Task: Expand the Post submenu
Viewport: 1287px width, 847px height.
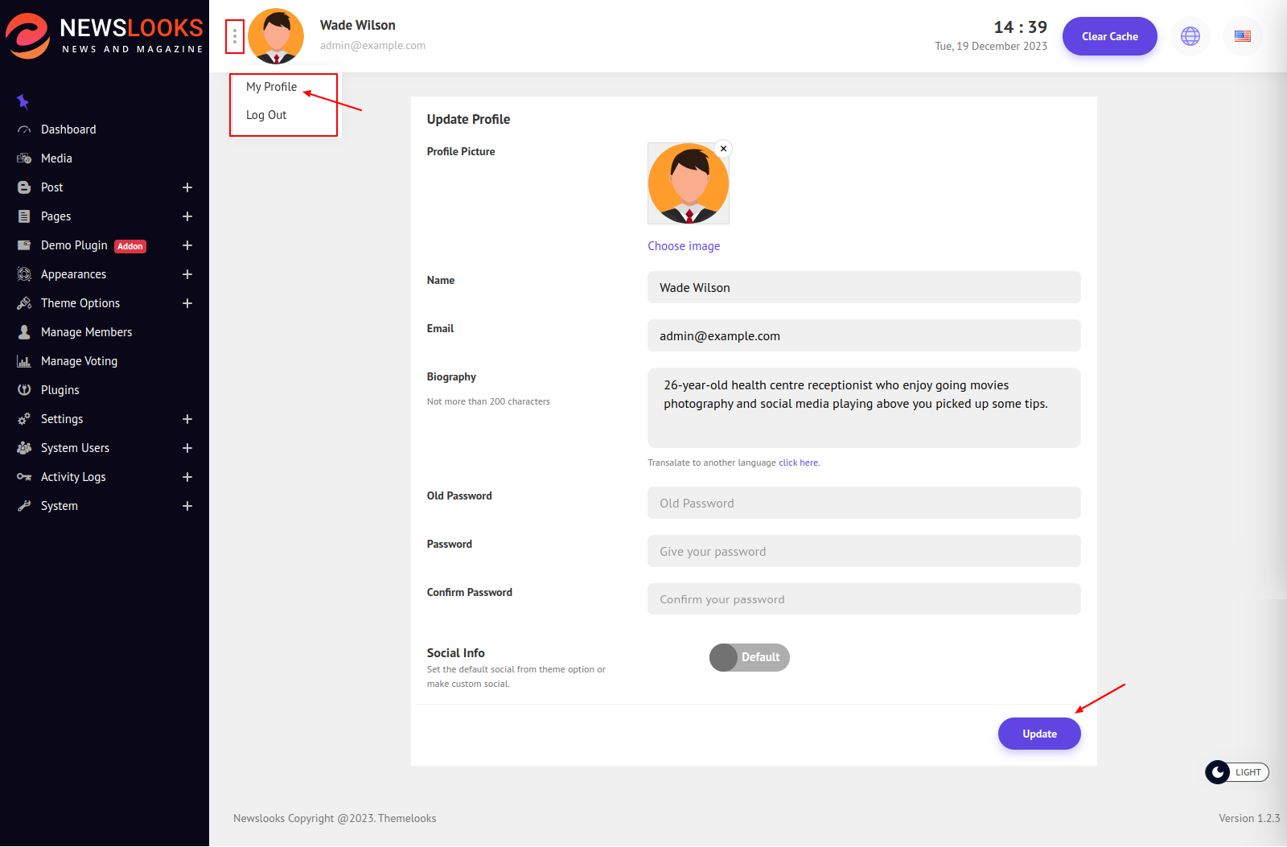Action: (187, 187)
